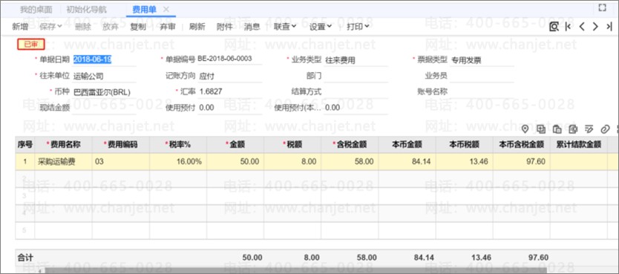This screenshot has height=274, width=619.
Task: Switch to 初始化导航 tab
Action: click(86, 9)
